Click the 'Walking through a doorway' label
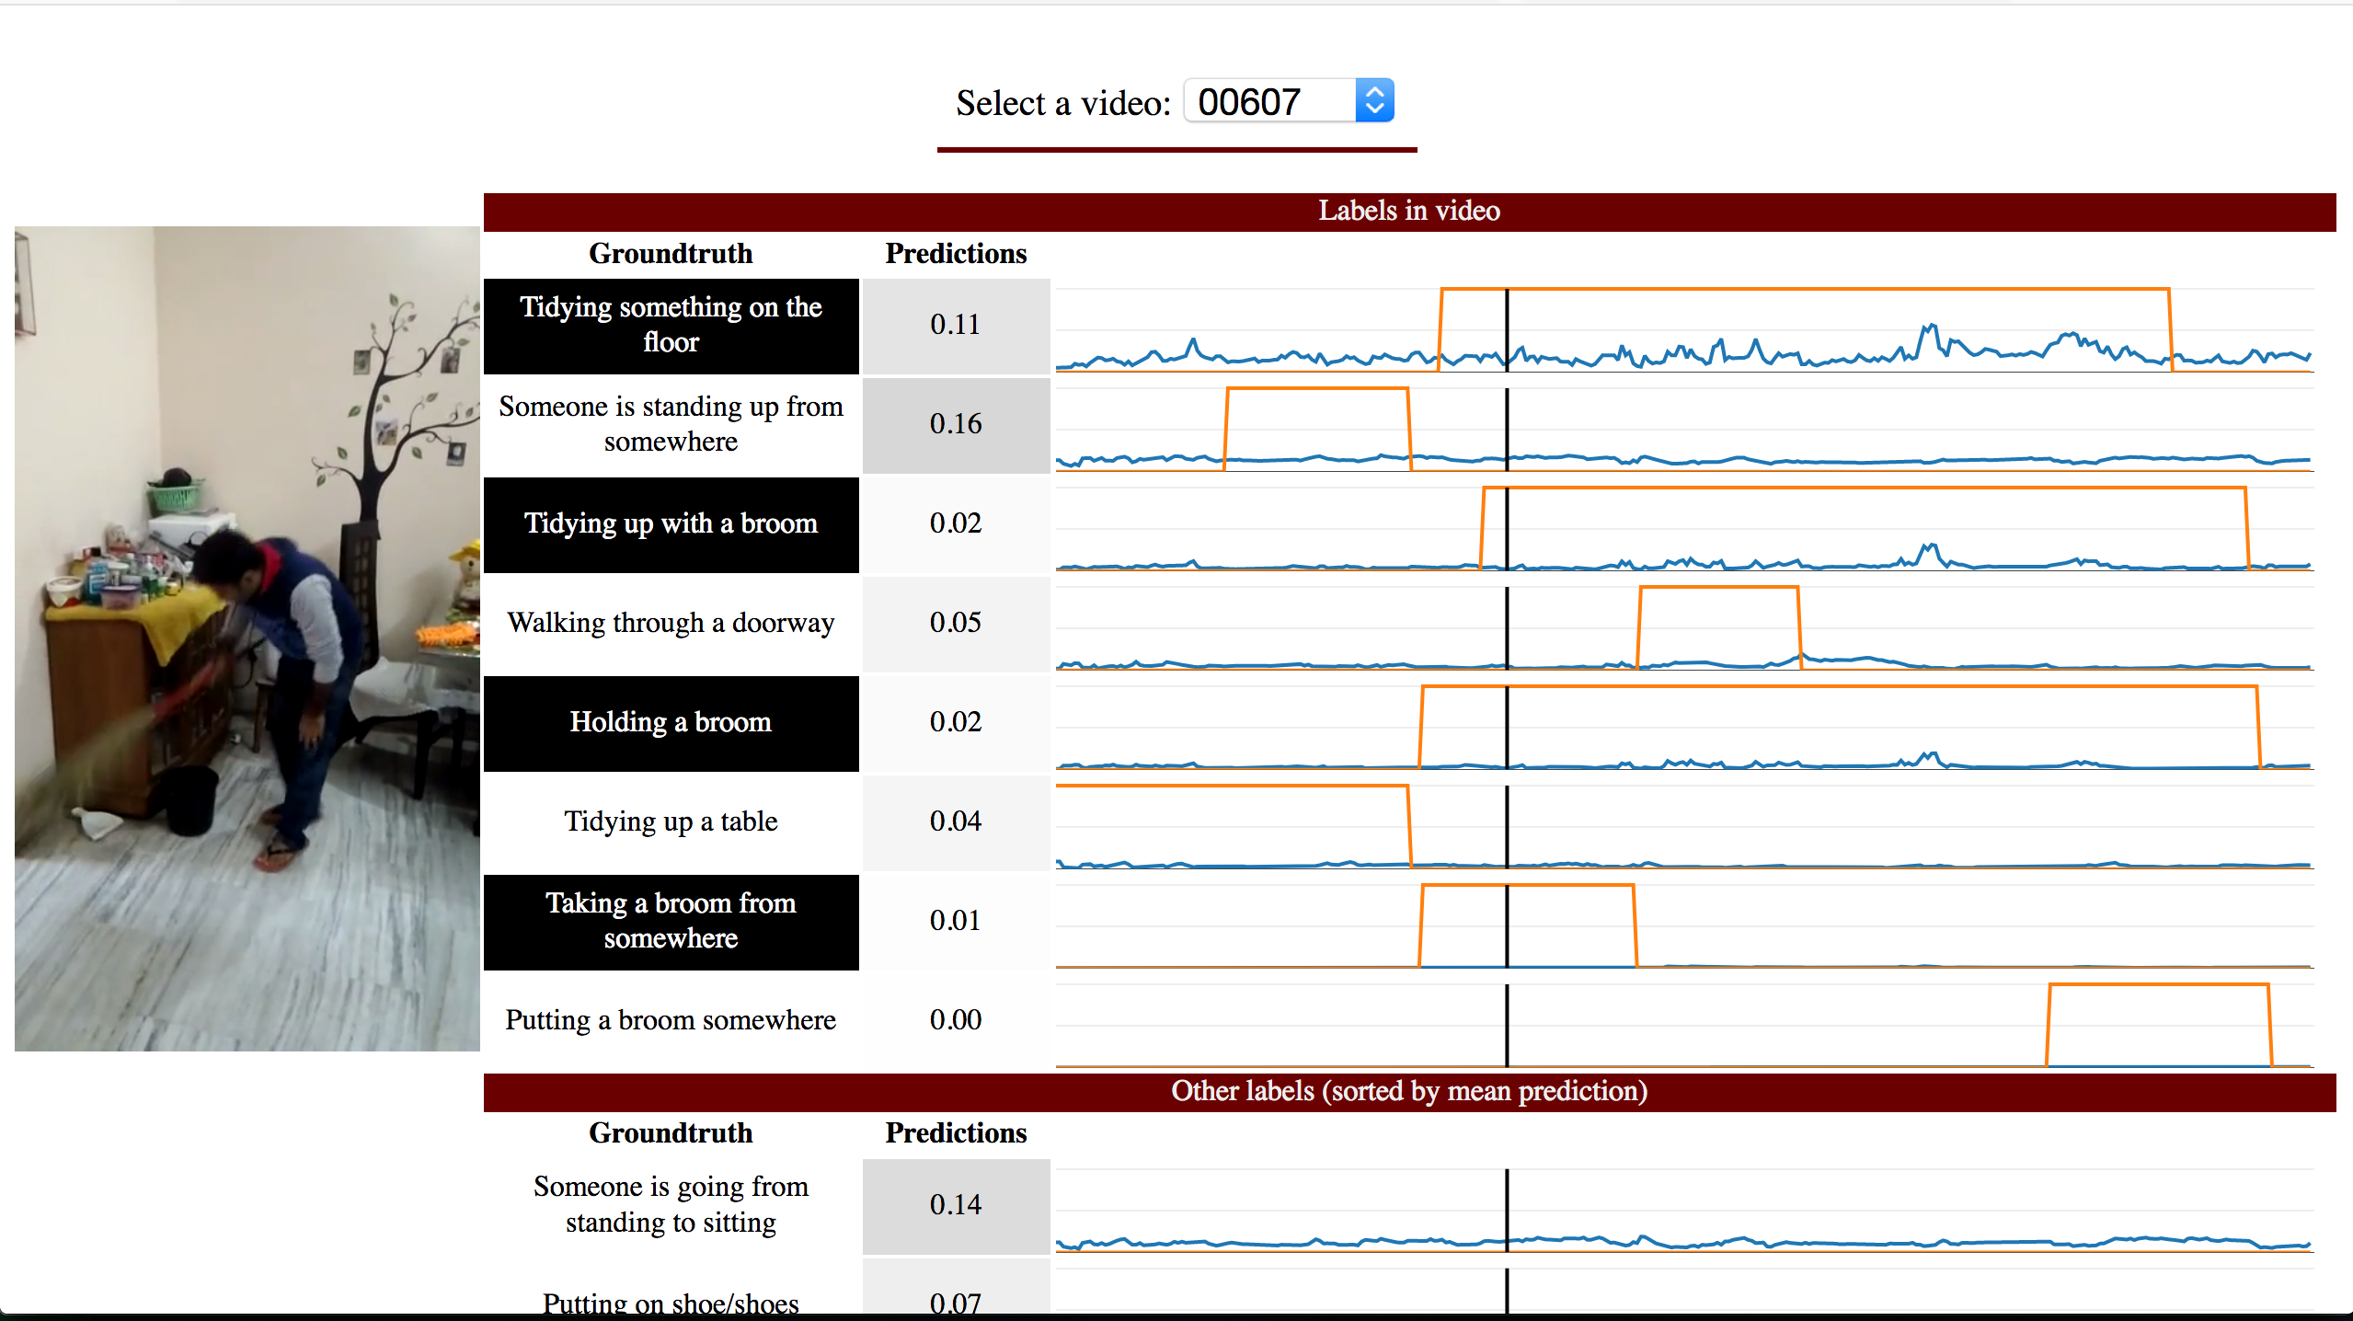The height and width of the screenshot is (1321, 2353). 671,624
